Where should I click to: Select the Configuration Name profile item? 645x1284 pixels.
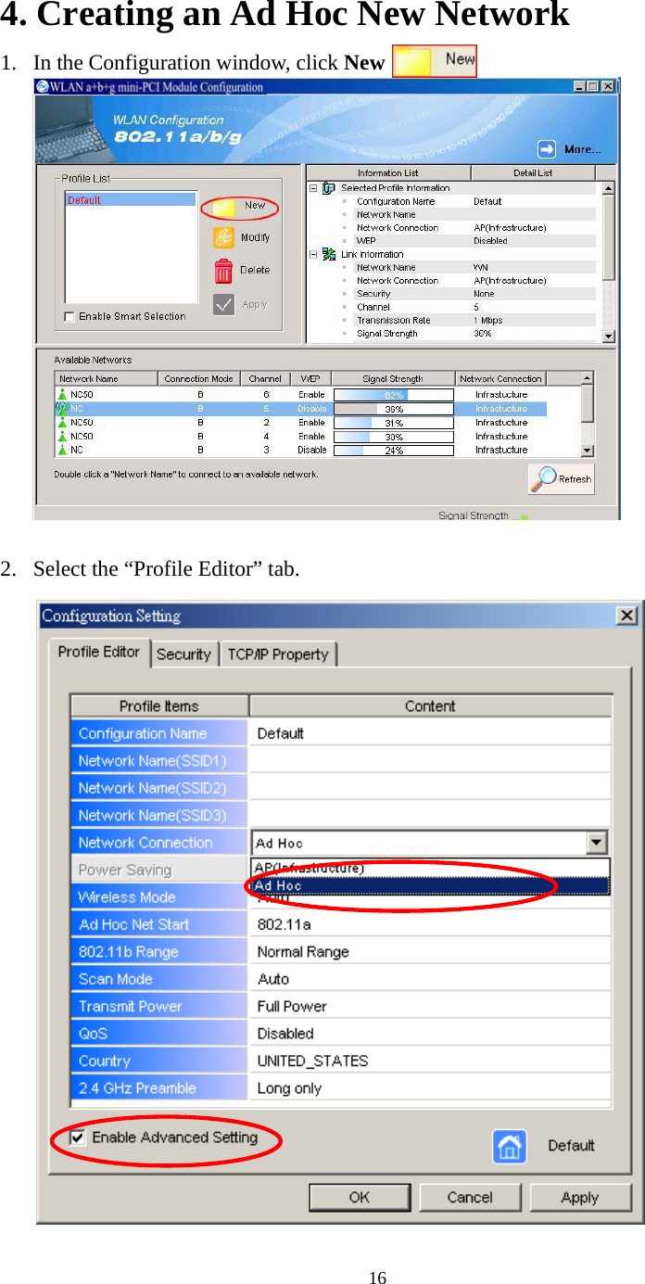pos(159,733)
